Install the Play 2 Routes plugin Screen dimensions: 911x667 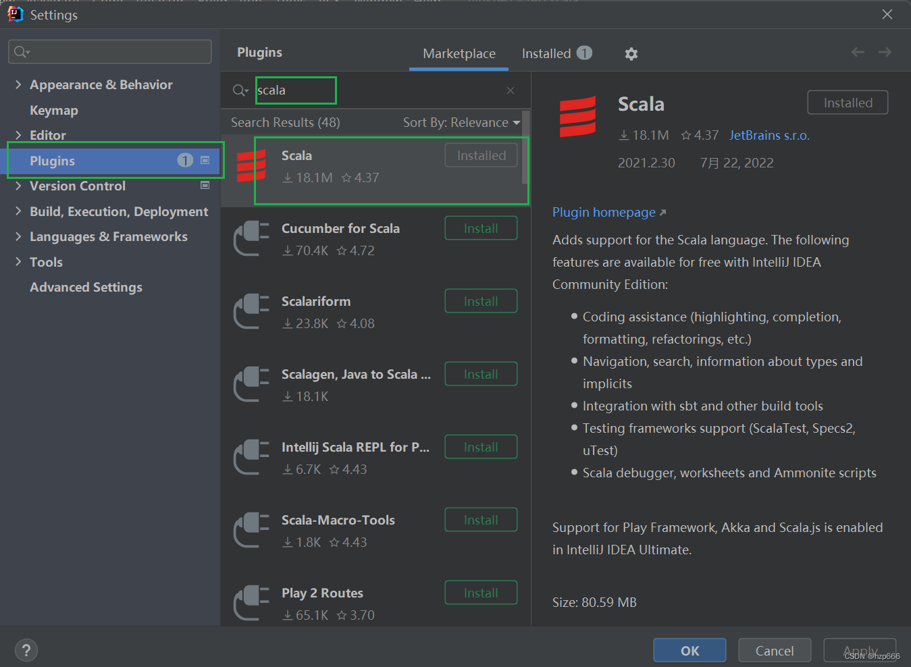point(481,593)
